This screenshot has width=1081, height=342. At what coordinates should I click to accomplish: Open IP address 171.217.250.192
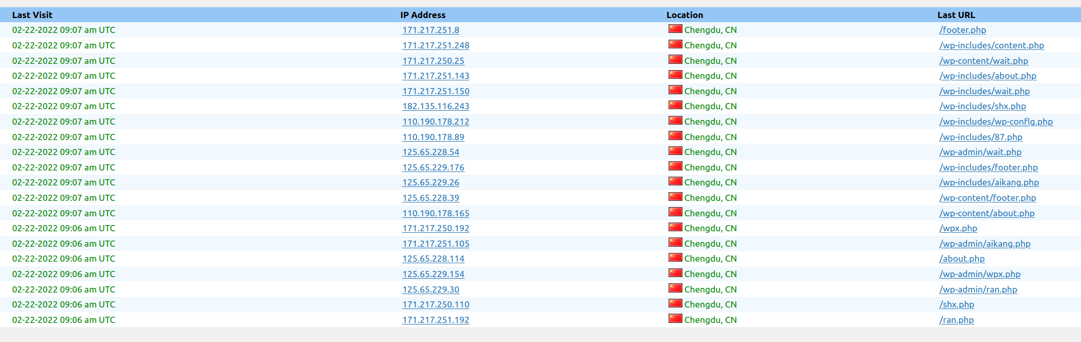click(x=436, y=228)
